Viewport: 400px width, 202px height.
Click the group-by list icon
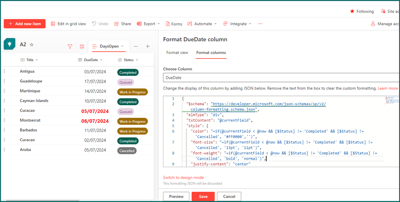coord(82,46)
